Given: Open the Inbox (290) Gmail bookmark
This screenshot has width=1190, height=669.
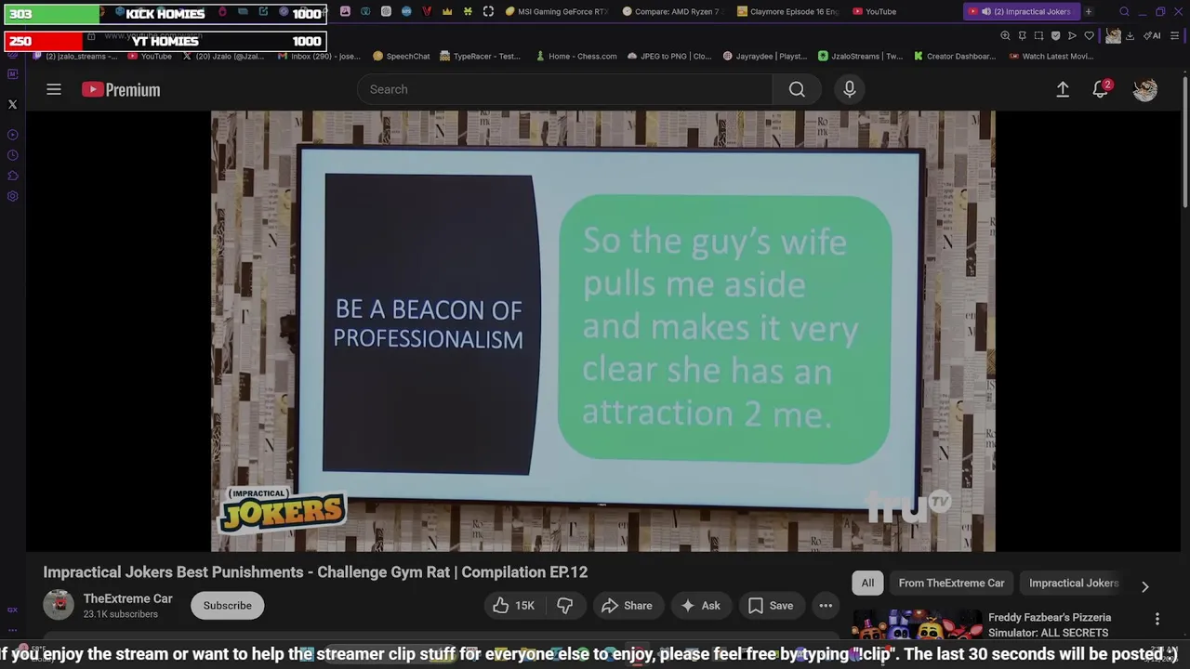Looking at the screenshot, I should [319, 56].
